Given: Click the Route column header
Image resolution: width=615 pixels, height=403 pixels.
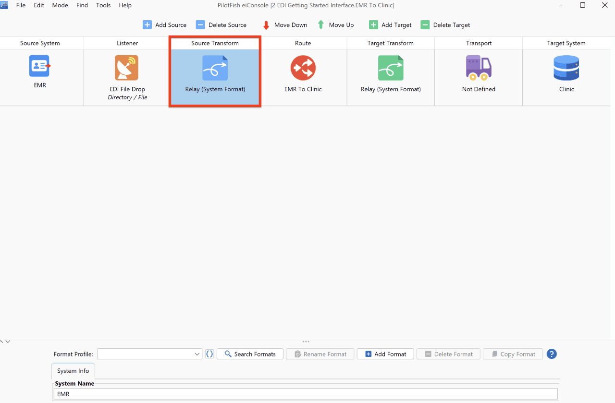Looking at the screenshot, I should pyautogui.click(x=303, y=43).
